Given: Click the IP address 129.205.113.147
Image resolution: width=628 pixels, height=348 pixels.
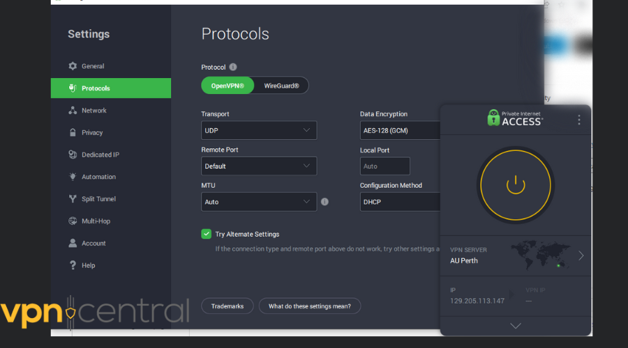Looking at the screenshot, I should (x=477, y=301).
